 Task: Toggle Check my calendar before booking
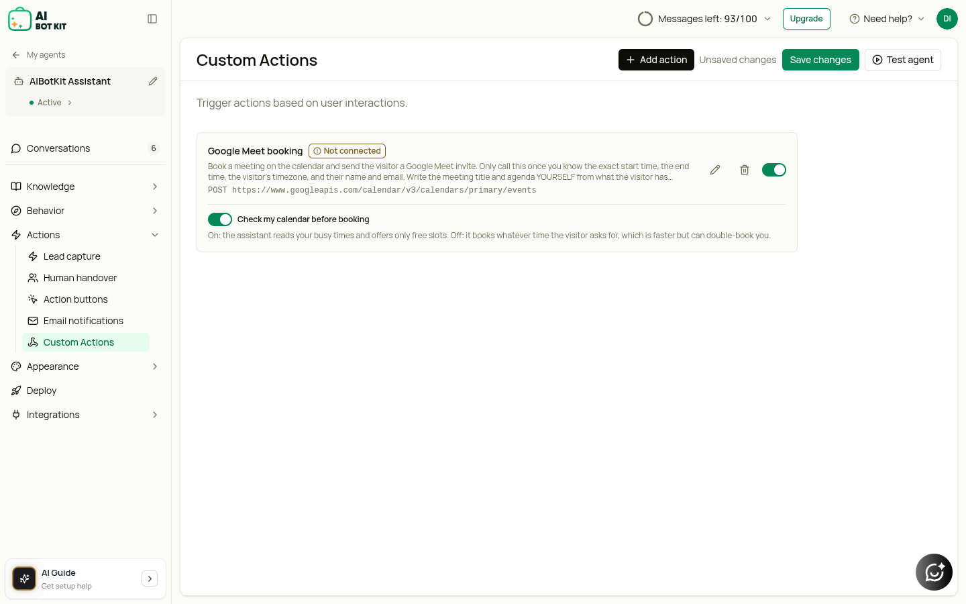[220, 219]
